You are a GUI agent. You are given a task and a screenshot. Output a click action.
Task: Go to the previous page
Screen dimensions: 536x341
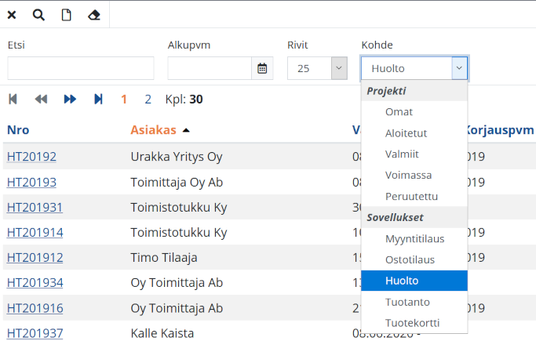42,99
